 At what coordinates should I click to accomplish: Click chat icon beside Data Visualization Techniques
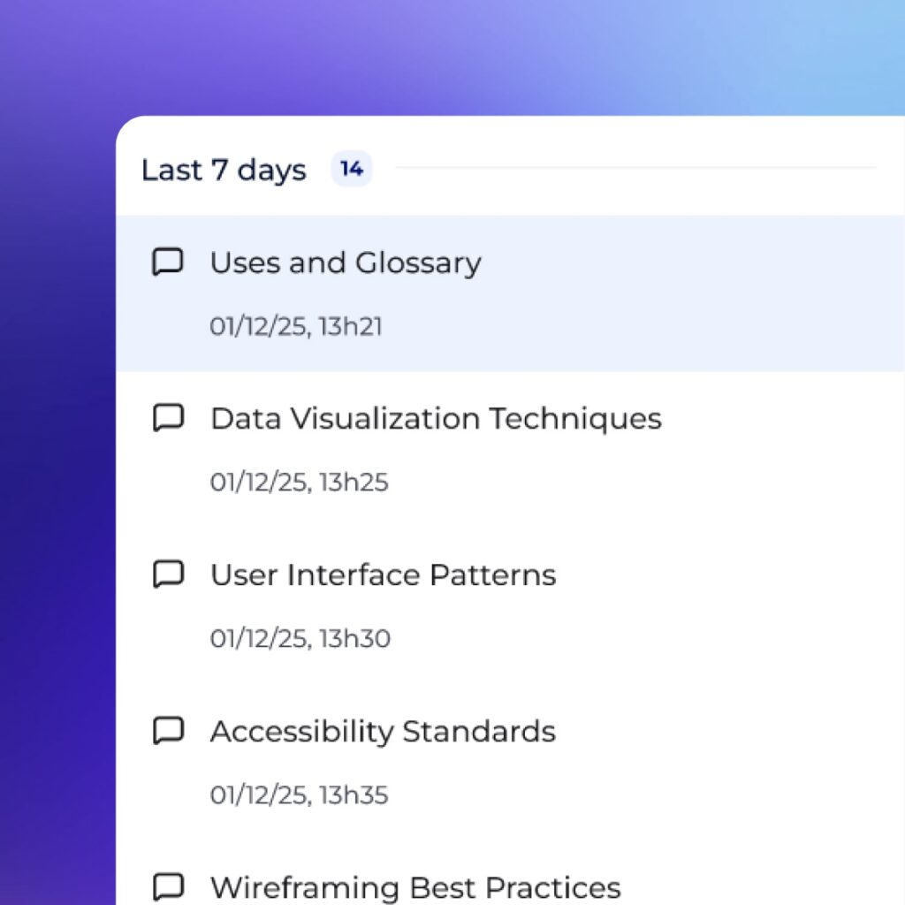168,418
